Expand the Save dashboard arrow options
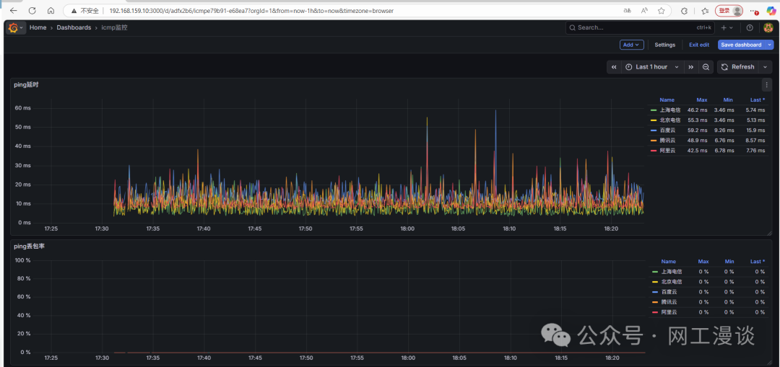This screenshot has height=367, width=780. coord(770,45)
